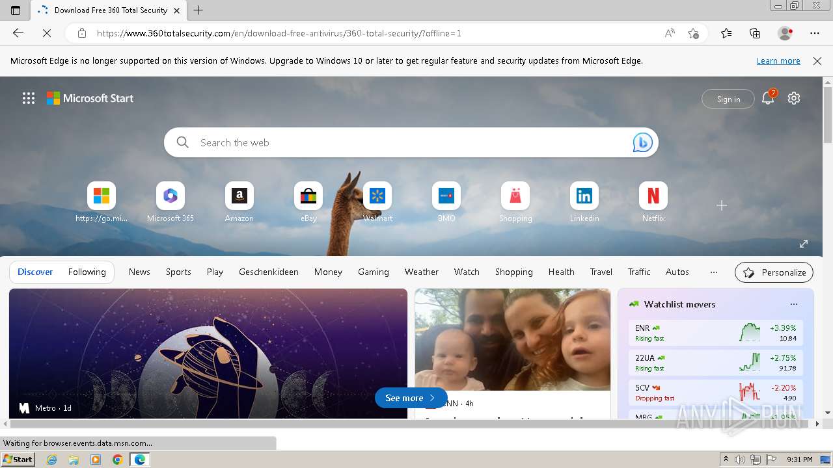
Task: Open the https://go.mi... quick link tile
Action: pyautogui.click(x=102, y=202)
